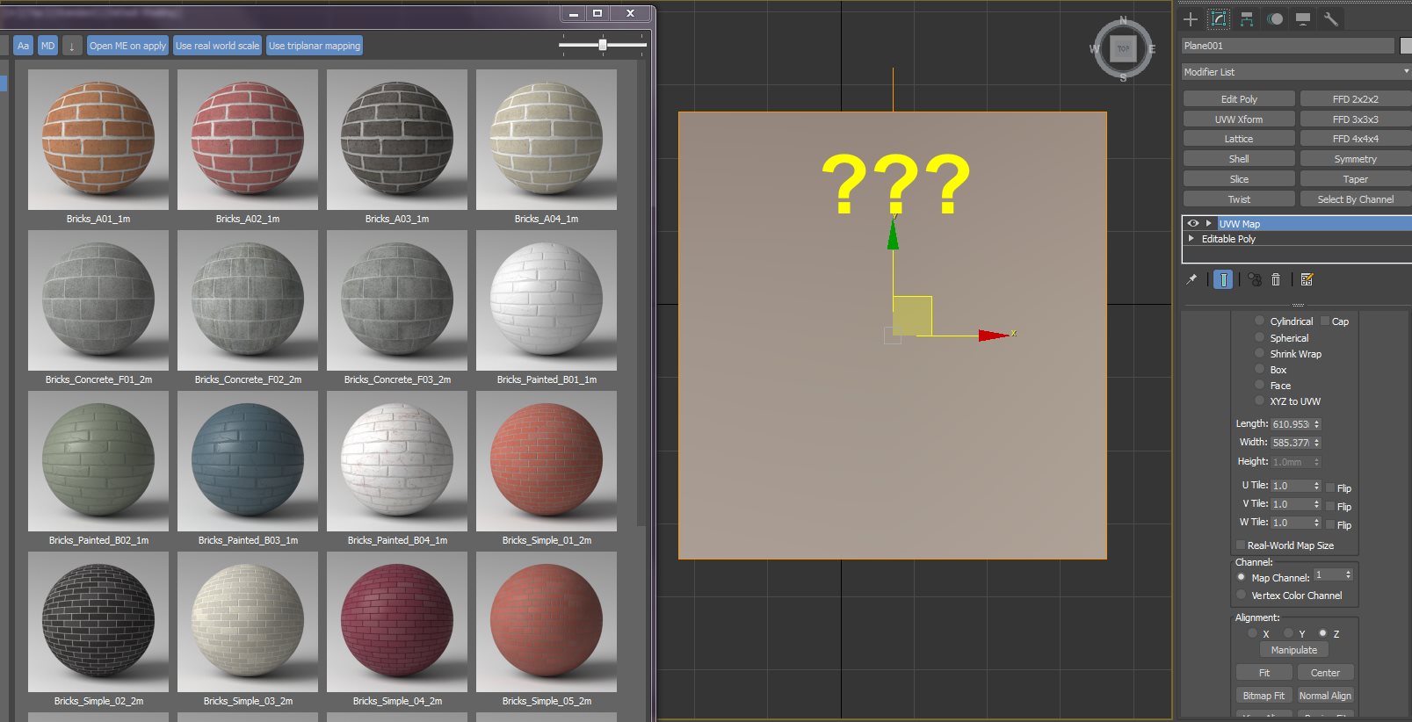Open the Modifier List dropdown
Viewport: 1412px width, 722px height.
[1296, 72]
